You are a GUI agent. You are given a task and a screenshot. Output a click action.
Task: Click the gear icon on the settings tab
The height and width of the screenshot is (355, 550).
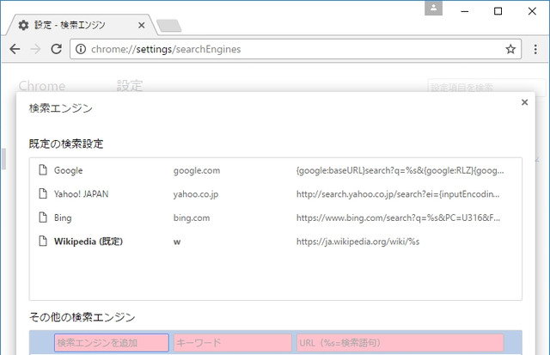pos(23,25)
